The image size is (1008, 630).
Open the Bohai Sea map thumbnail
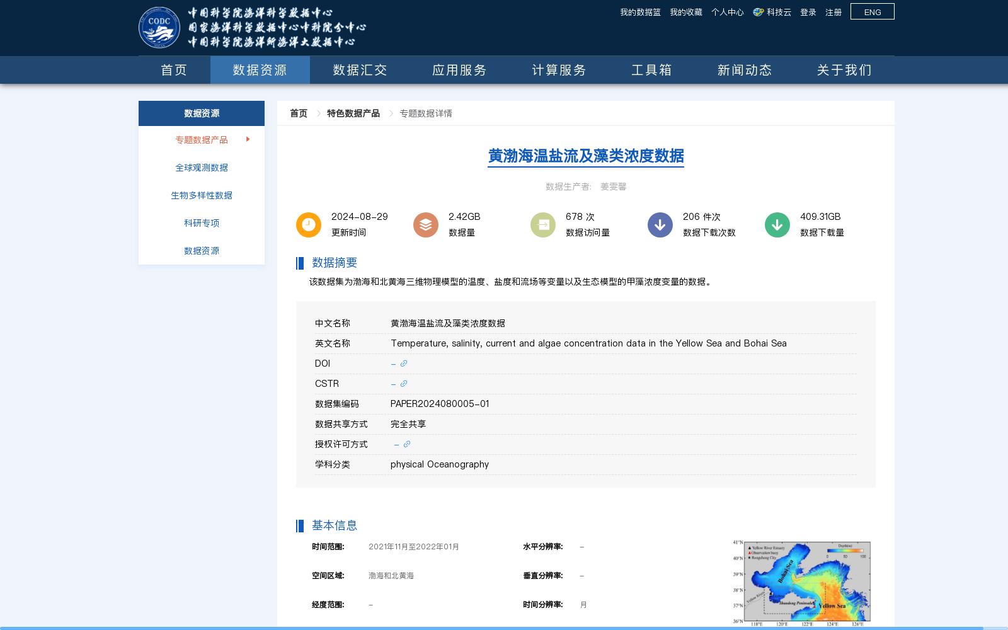pyautogui.click(x=801, y=583)
